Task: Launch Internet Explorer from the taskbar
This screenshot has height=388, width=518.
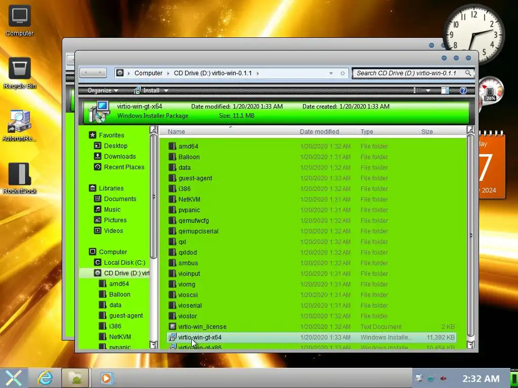Action: (x=45, y=378)
